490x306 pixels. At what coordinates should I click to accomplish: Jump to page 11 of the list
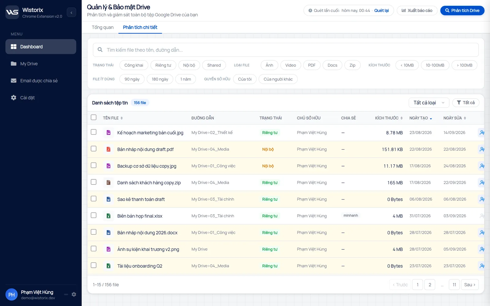(454, 285)
